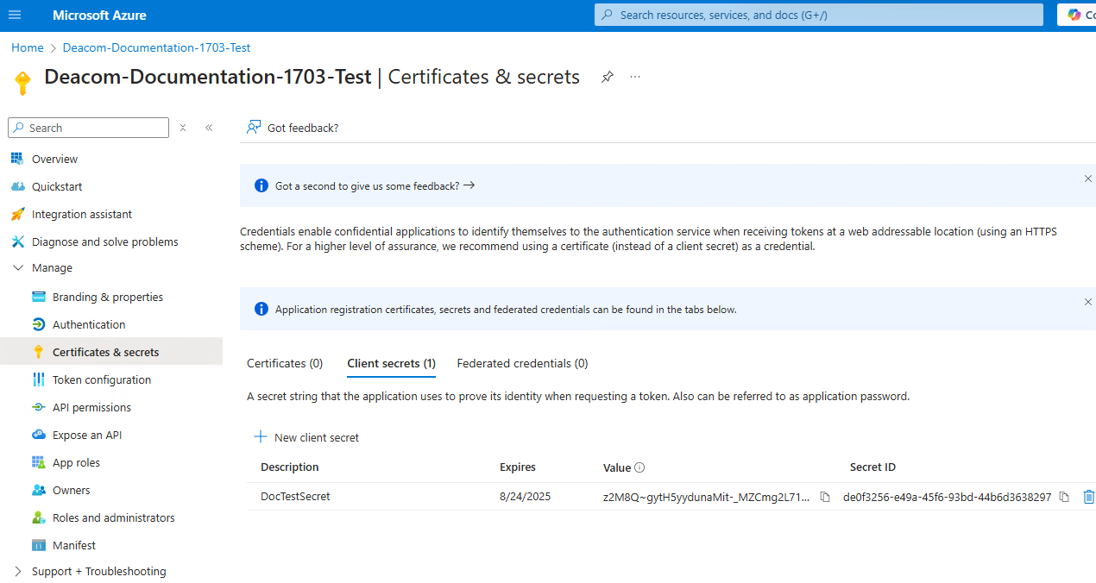Focus the sidebar Search box
The height and width of the screenshot is (583, 1096).
click(89, 128)
